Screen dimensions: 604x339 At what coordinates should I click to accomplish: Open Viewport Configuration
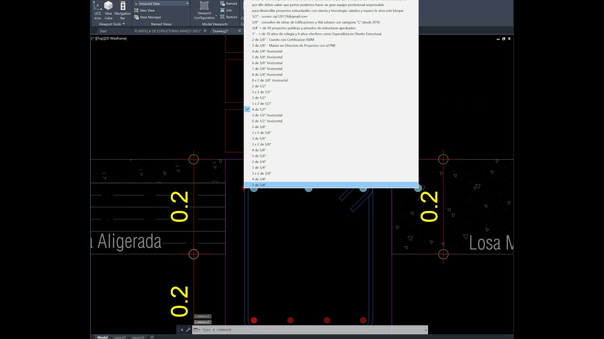pyautogui.click(x=204, y=10)
